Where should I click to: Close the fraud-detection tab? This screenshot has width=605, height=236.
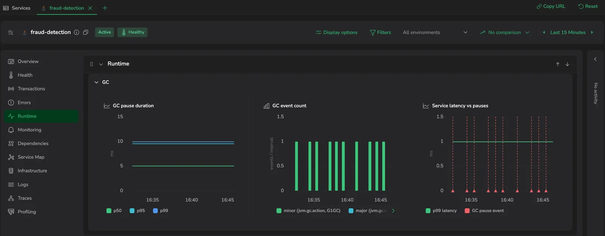(x=90, y=8)
